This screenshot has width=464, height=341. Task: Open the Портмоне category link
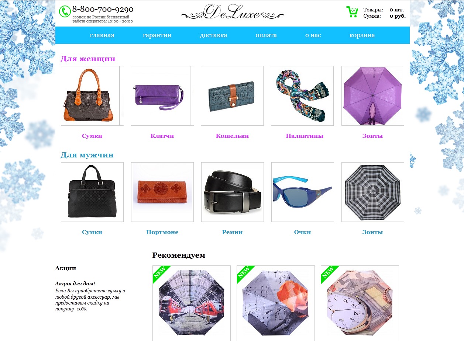162,232
